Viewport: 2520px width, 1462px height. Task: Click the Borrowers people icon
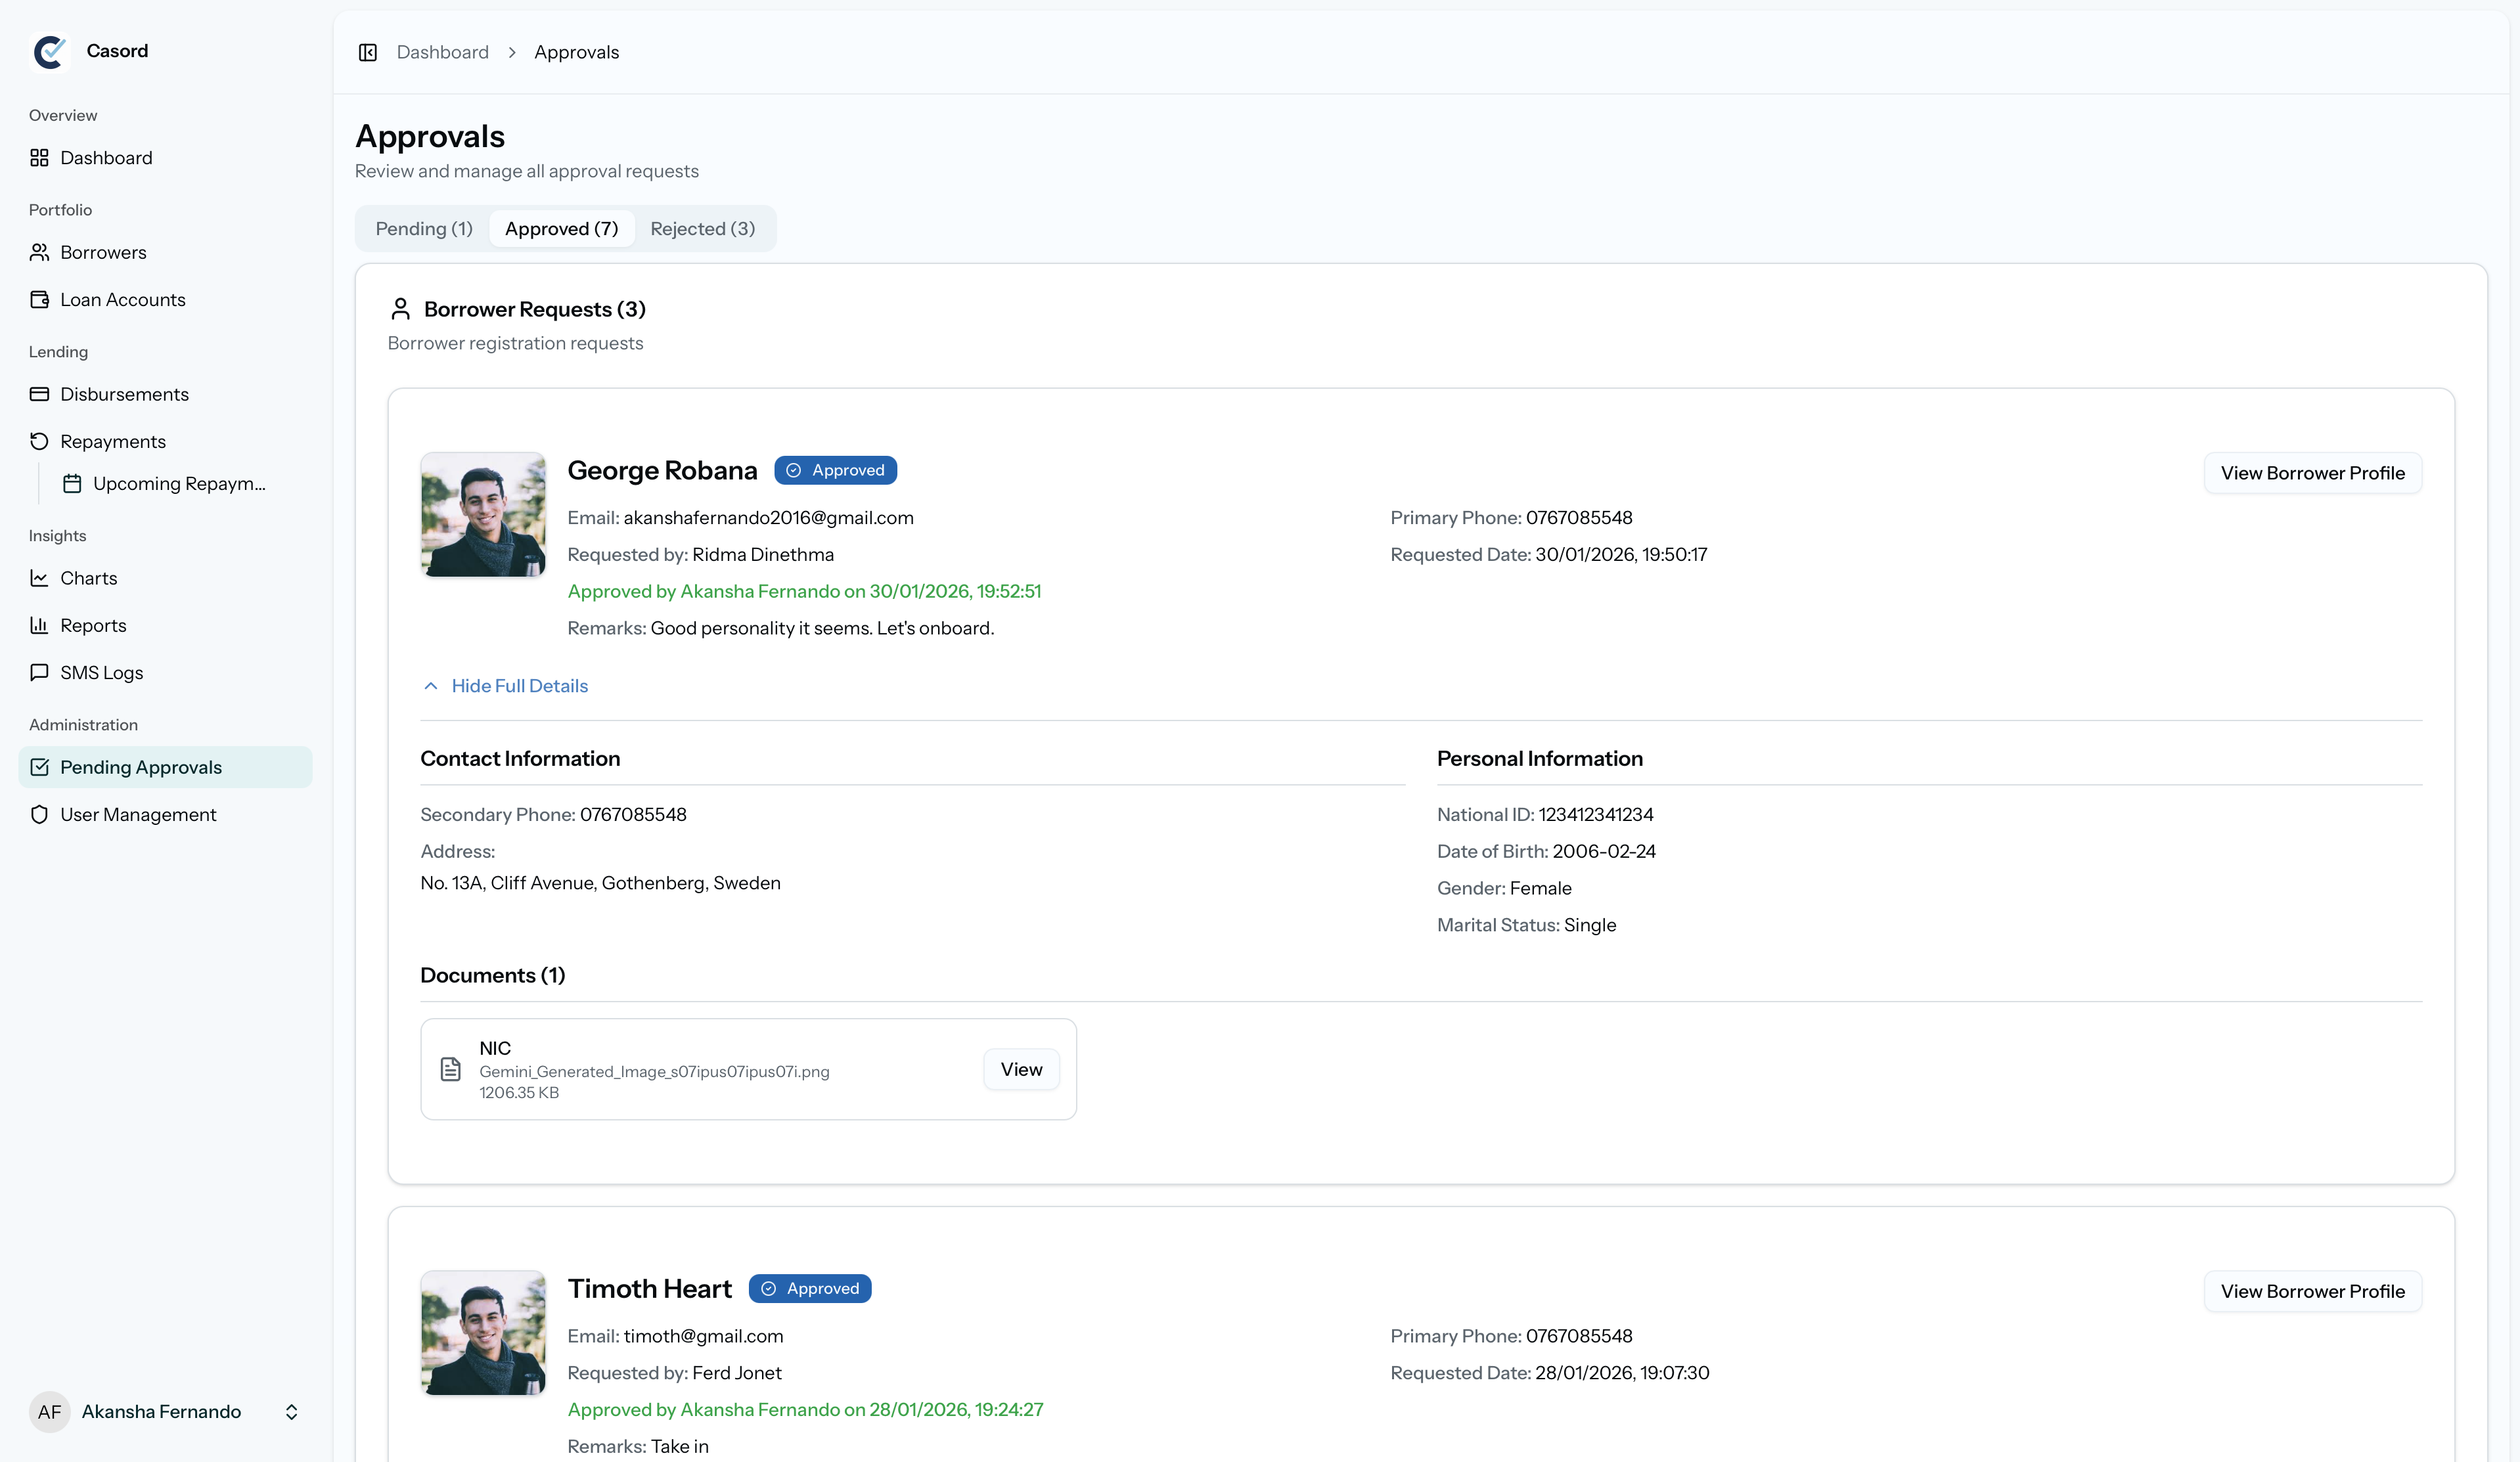point(39,252)
